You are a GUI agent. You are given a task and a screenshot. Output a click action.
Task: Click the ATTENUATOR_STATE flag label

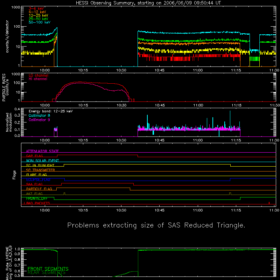coord(42,151)
